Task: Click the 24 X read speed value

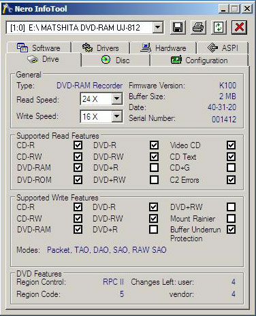Action: pyautogui.click(x=90, y=99)
